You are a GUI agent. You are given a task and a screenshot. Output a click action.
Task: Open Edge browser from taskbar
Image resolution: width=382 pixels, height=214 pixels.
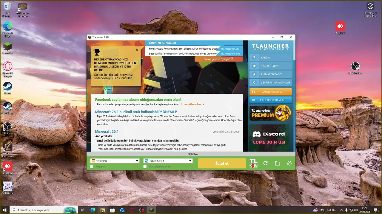pos(93,210)
